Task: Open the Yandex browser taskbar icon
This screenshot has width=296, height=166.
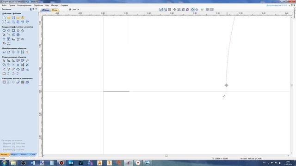Action: pyautogui.click(x=138, y=163)
